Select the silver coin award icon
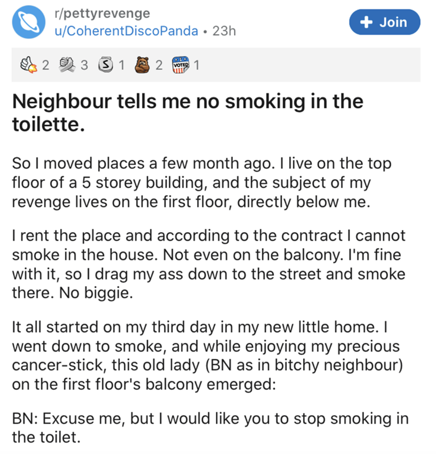This screenshot has height=454, width=436. 107,65
